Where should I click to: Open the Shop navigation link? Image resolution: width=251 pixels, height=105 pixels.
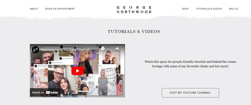pos(185,9)
